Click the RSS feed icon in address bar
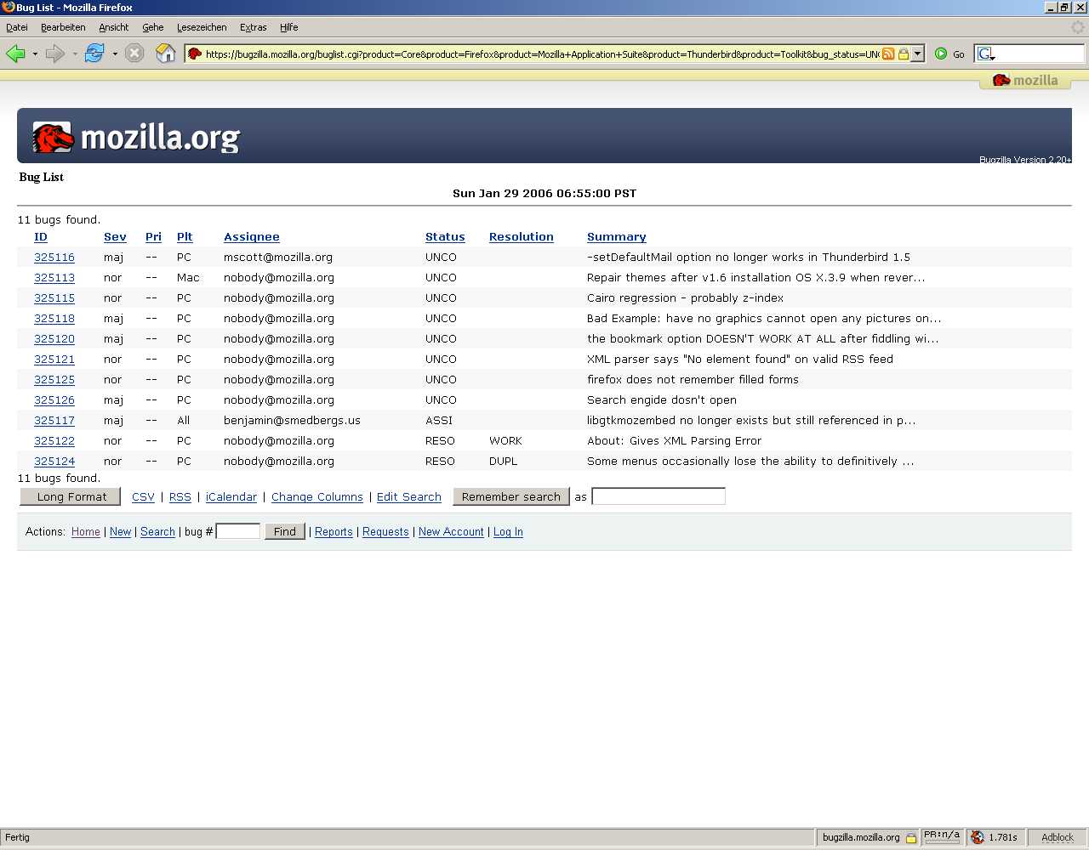This screenshot has height=850, width=1089. pos(888,54)
